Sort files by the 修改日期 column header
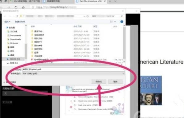 [x=77, y=26]
